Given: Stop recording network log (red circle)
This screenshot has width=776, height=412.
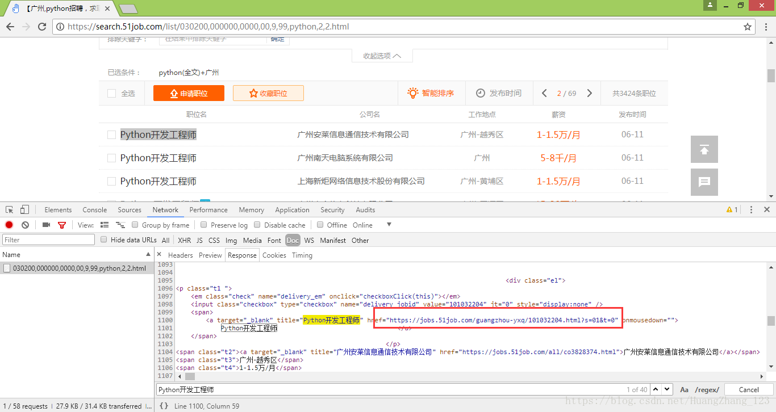Looking at the screenshot, I should point(9,225).
